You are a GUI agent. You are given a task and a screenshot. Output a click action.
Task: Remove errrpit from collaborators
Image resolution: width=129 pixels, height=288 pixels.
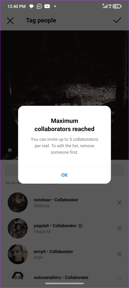coord(119,254)
